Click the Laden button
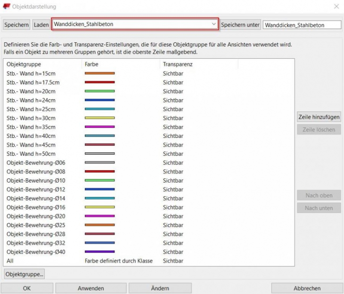This screenshot has width=344, height=294. coord(41,25)
